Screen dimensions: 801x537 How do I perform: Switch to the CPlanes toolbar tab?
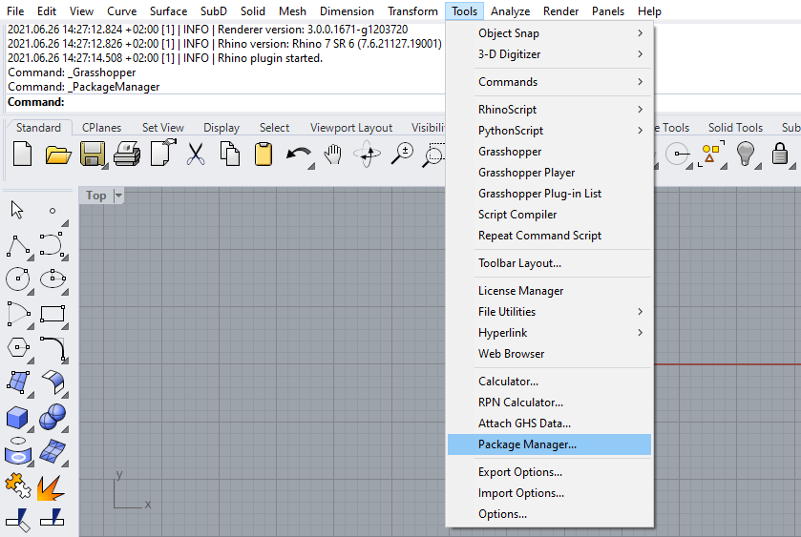click(x=101, y=128)
